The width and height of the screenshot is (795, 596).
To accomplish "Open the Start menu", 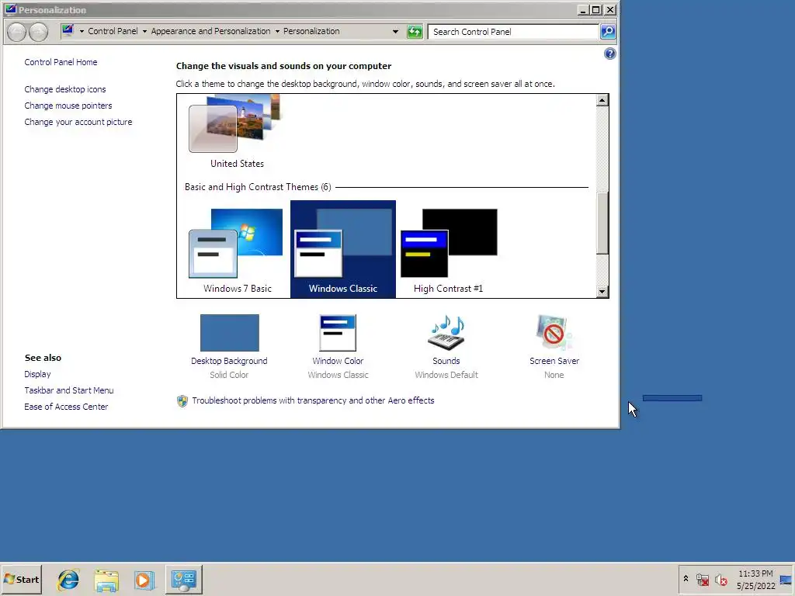I will 21,579.
